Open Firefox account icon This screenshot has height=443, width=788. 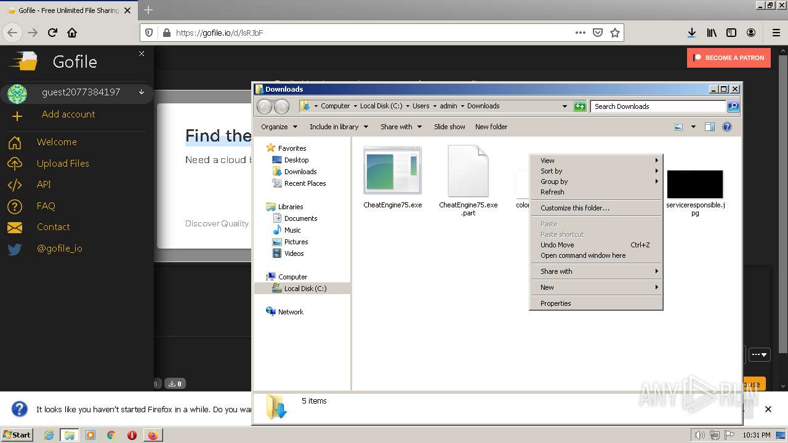[751, 33]
